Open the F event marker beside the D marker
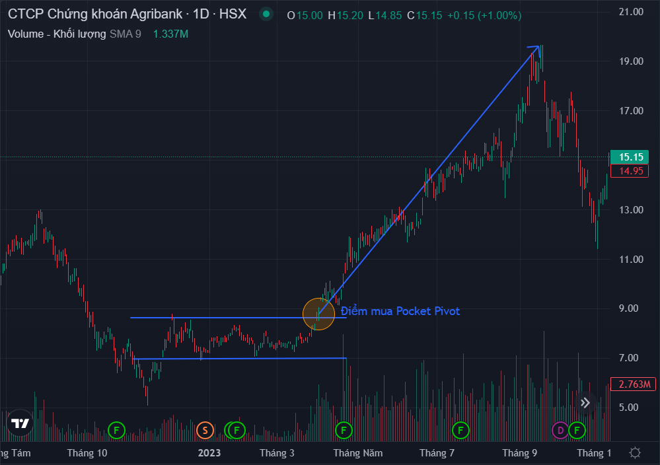The image size is (660, 465). (x=577, y=431)
